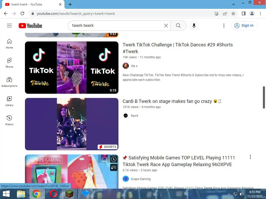The width and height of the screenshot is (266, 199).
Task: Open network icon in system tray
Action: pyautogui.click(x=235, y=194)
